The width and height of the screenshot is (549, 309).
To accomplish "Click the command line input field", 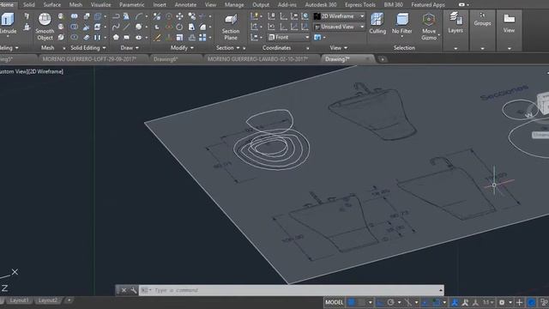I will click(x=291, y=290).
